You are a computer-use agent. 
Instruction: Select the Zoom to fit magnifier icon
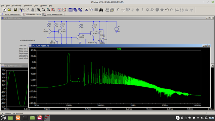click(x=53, y=10)
